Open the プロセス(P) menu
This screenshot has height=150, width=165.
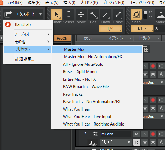pos(89,3)
